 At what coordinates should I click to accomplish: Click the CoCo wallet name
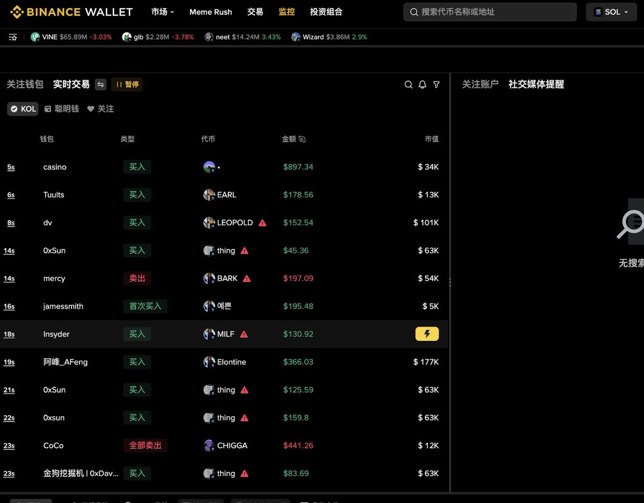[54, 446]
